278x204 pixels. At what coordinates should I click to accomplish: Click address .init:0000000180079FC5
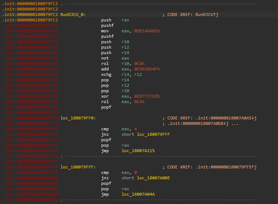[30, 31]
